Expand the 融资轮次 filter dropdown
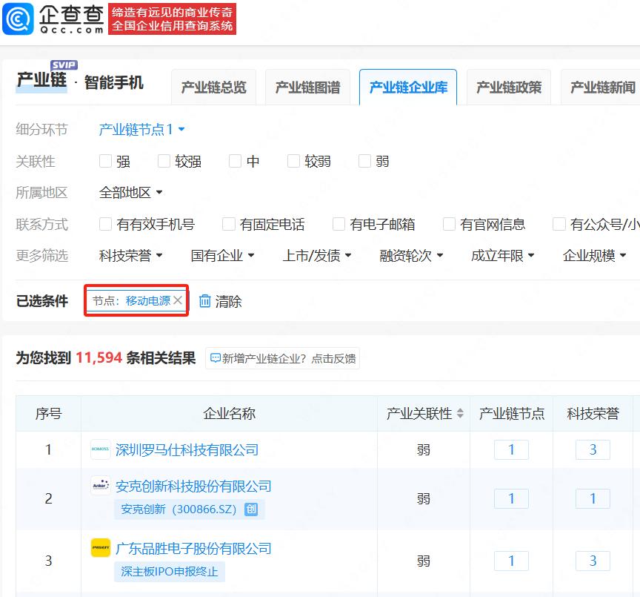The image size is (640, 597). 411,256
